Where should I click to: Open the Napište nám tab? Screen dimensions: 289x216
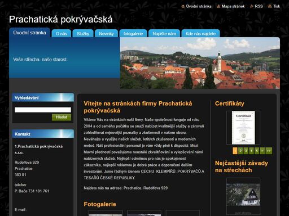(x=164, y=33)
